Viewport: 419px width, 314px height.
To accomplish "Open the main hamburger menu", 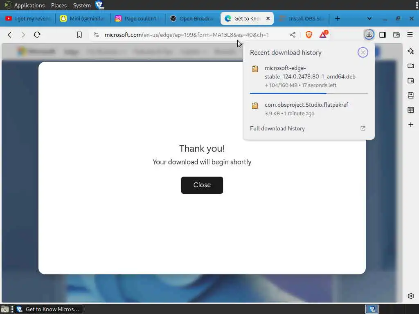I will pos(410,34).
